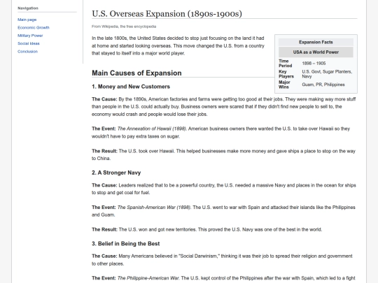Click the Navigation sidebar heading
This screenshot has height=283, width=378.
pos(28,8)
